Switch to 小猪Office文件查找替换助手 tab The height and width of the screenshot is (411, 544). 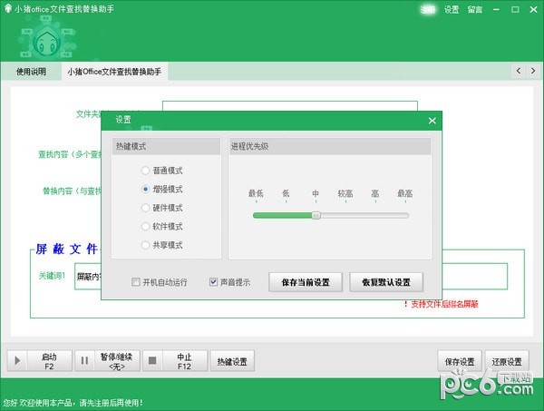pyautogui.click(x=114, y=72)
